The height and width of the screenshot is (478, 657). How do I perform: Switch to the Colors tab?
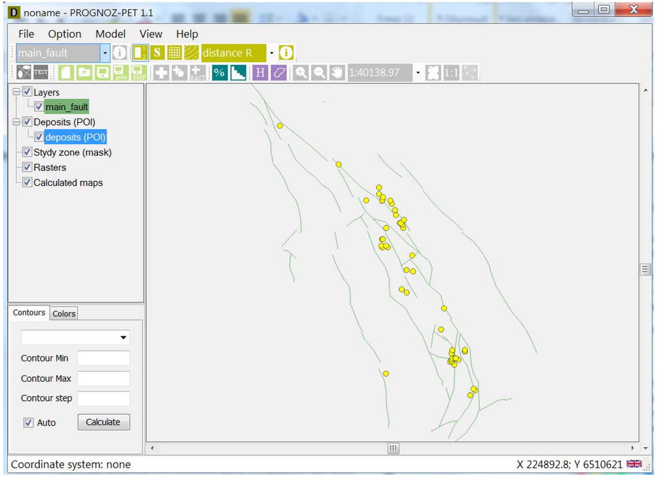64,313
